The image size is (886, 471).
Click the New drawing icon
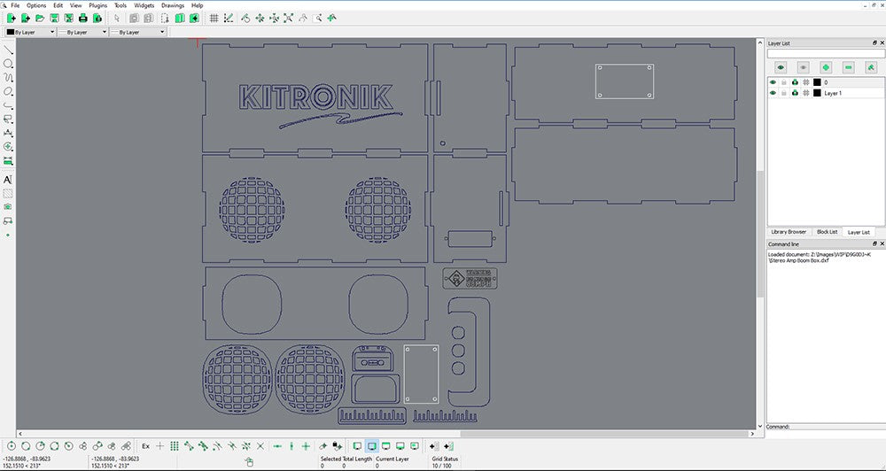click(x=12, y=18)
